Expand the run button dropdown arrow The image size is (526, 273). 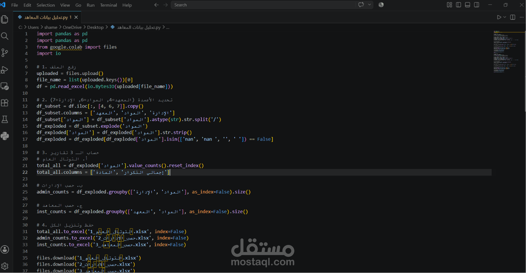click(505, 17)
